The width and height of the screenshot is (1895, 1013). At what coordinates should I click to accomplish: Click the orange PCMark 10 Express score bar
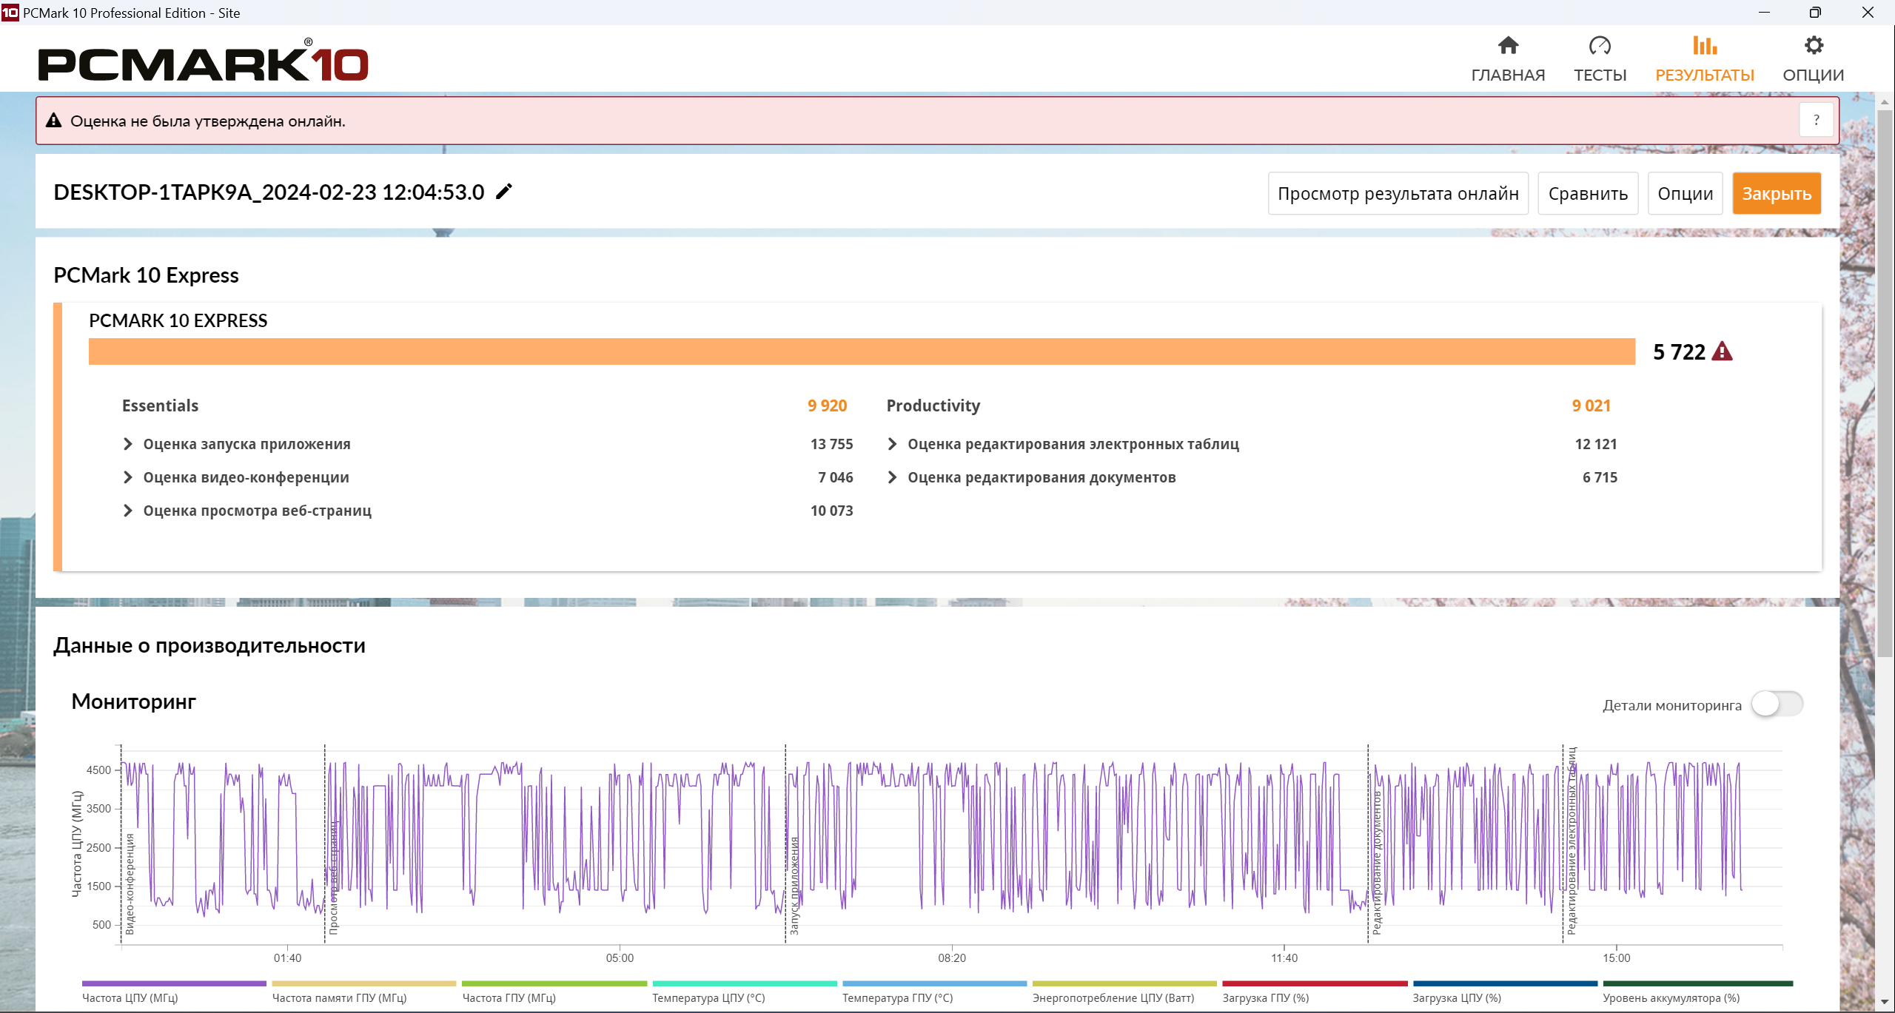(862, 351)
